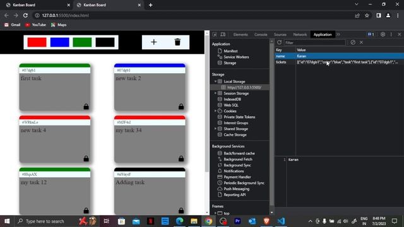Select the red color filter
Viewport: 404px width, 227px height.
click(x=37, y=42)
